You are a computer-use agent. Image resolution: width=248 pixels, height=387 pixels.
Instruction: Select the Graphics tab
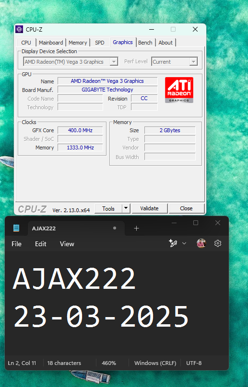123,42
